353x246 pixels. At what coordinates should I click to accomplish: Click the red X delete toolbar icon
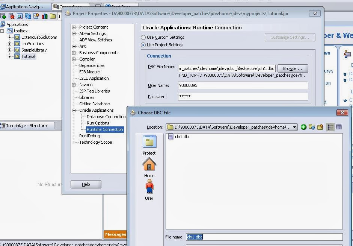[x=12, y=16]
